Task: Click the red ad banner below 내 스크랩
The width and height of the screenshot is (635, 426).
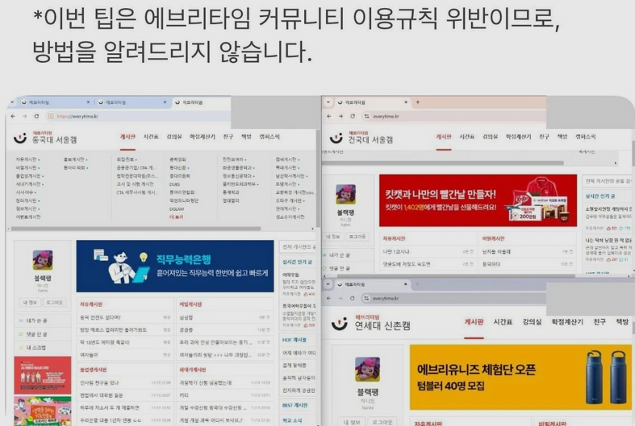Action: (43, 375)
